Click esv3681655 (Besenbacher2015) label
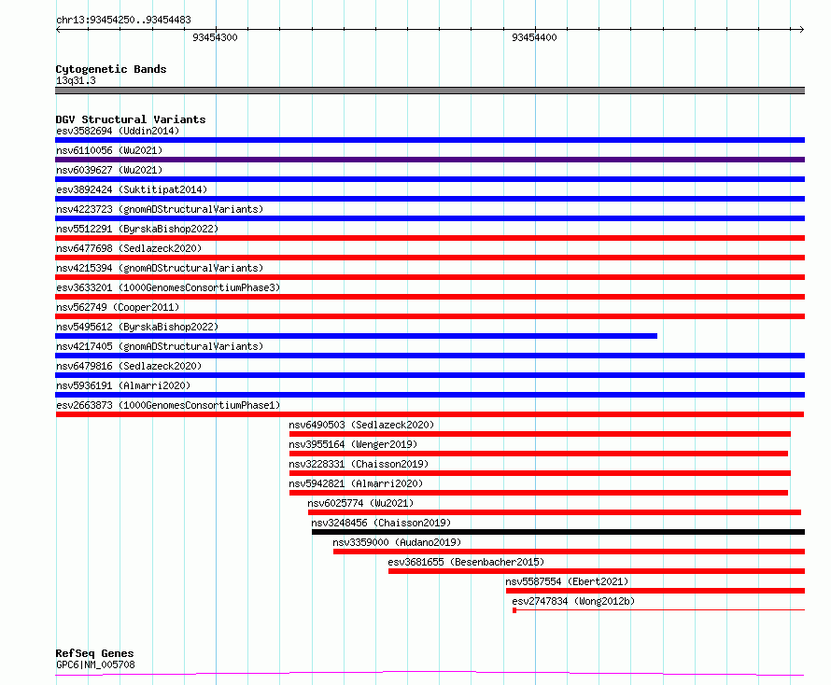The height and width of the screenshot is (685, 831). point(466,562)
